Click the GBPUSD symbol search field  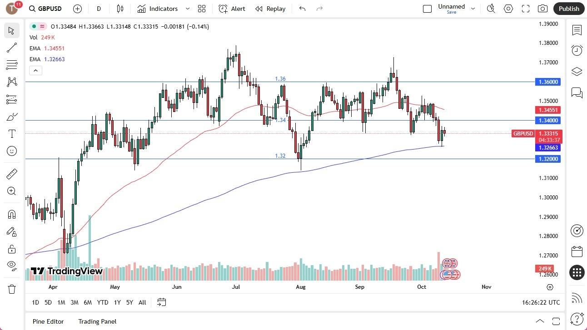pyautogui.click(x=50, y=9)
